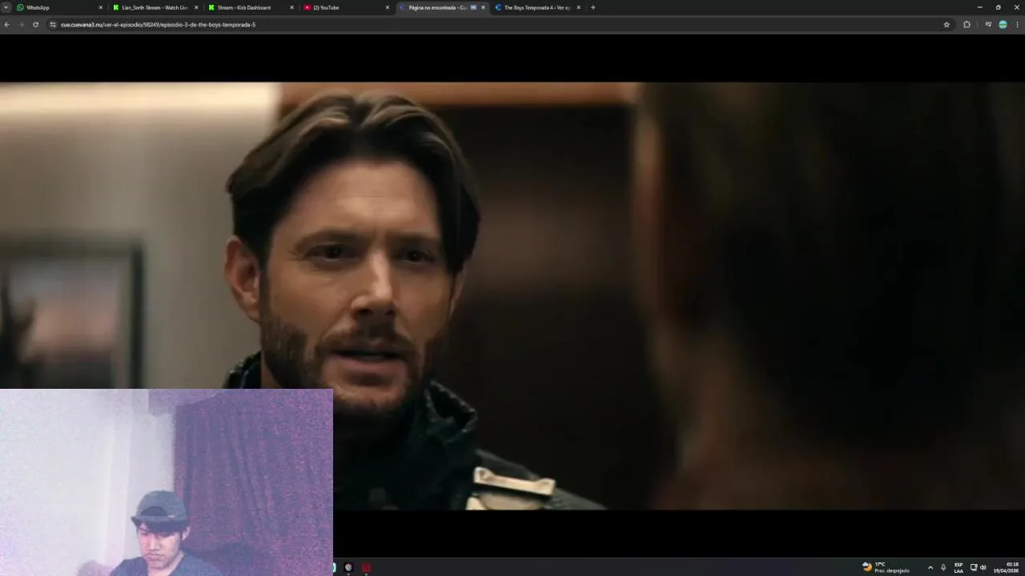This screenshot has width=1025, height=576.
Task: Open the gray round app icon in taskbar
Action: [x=348, y=567]
